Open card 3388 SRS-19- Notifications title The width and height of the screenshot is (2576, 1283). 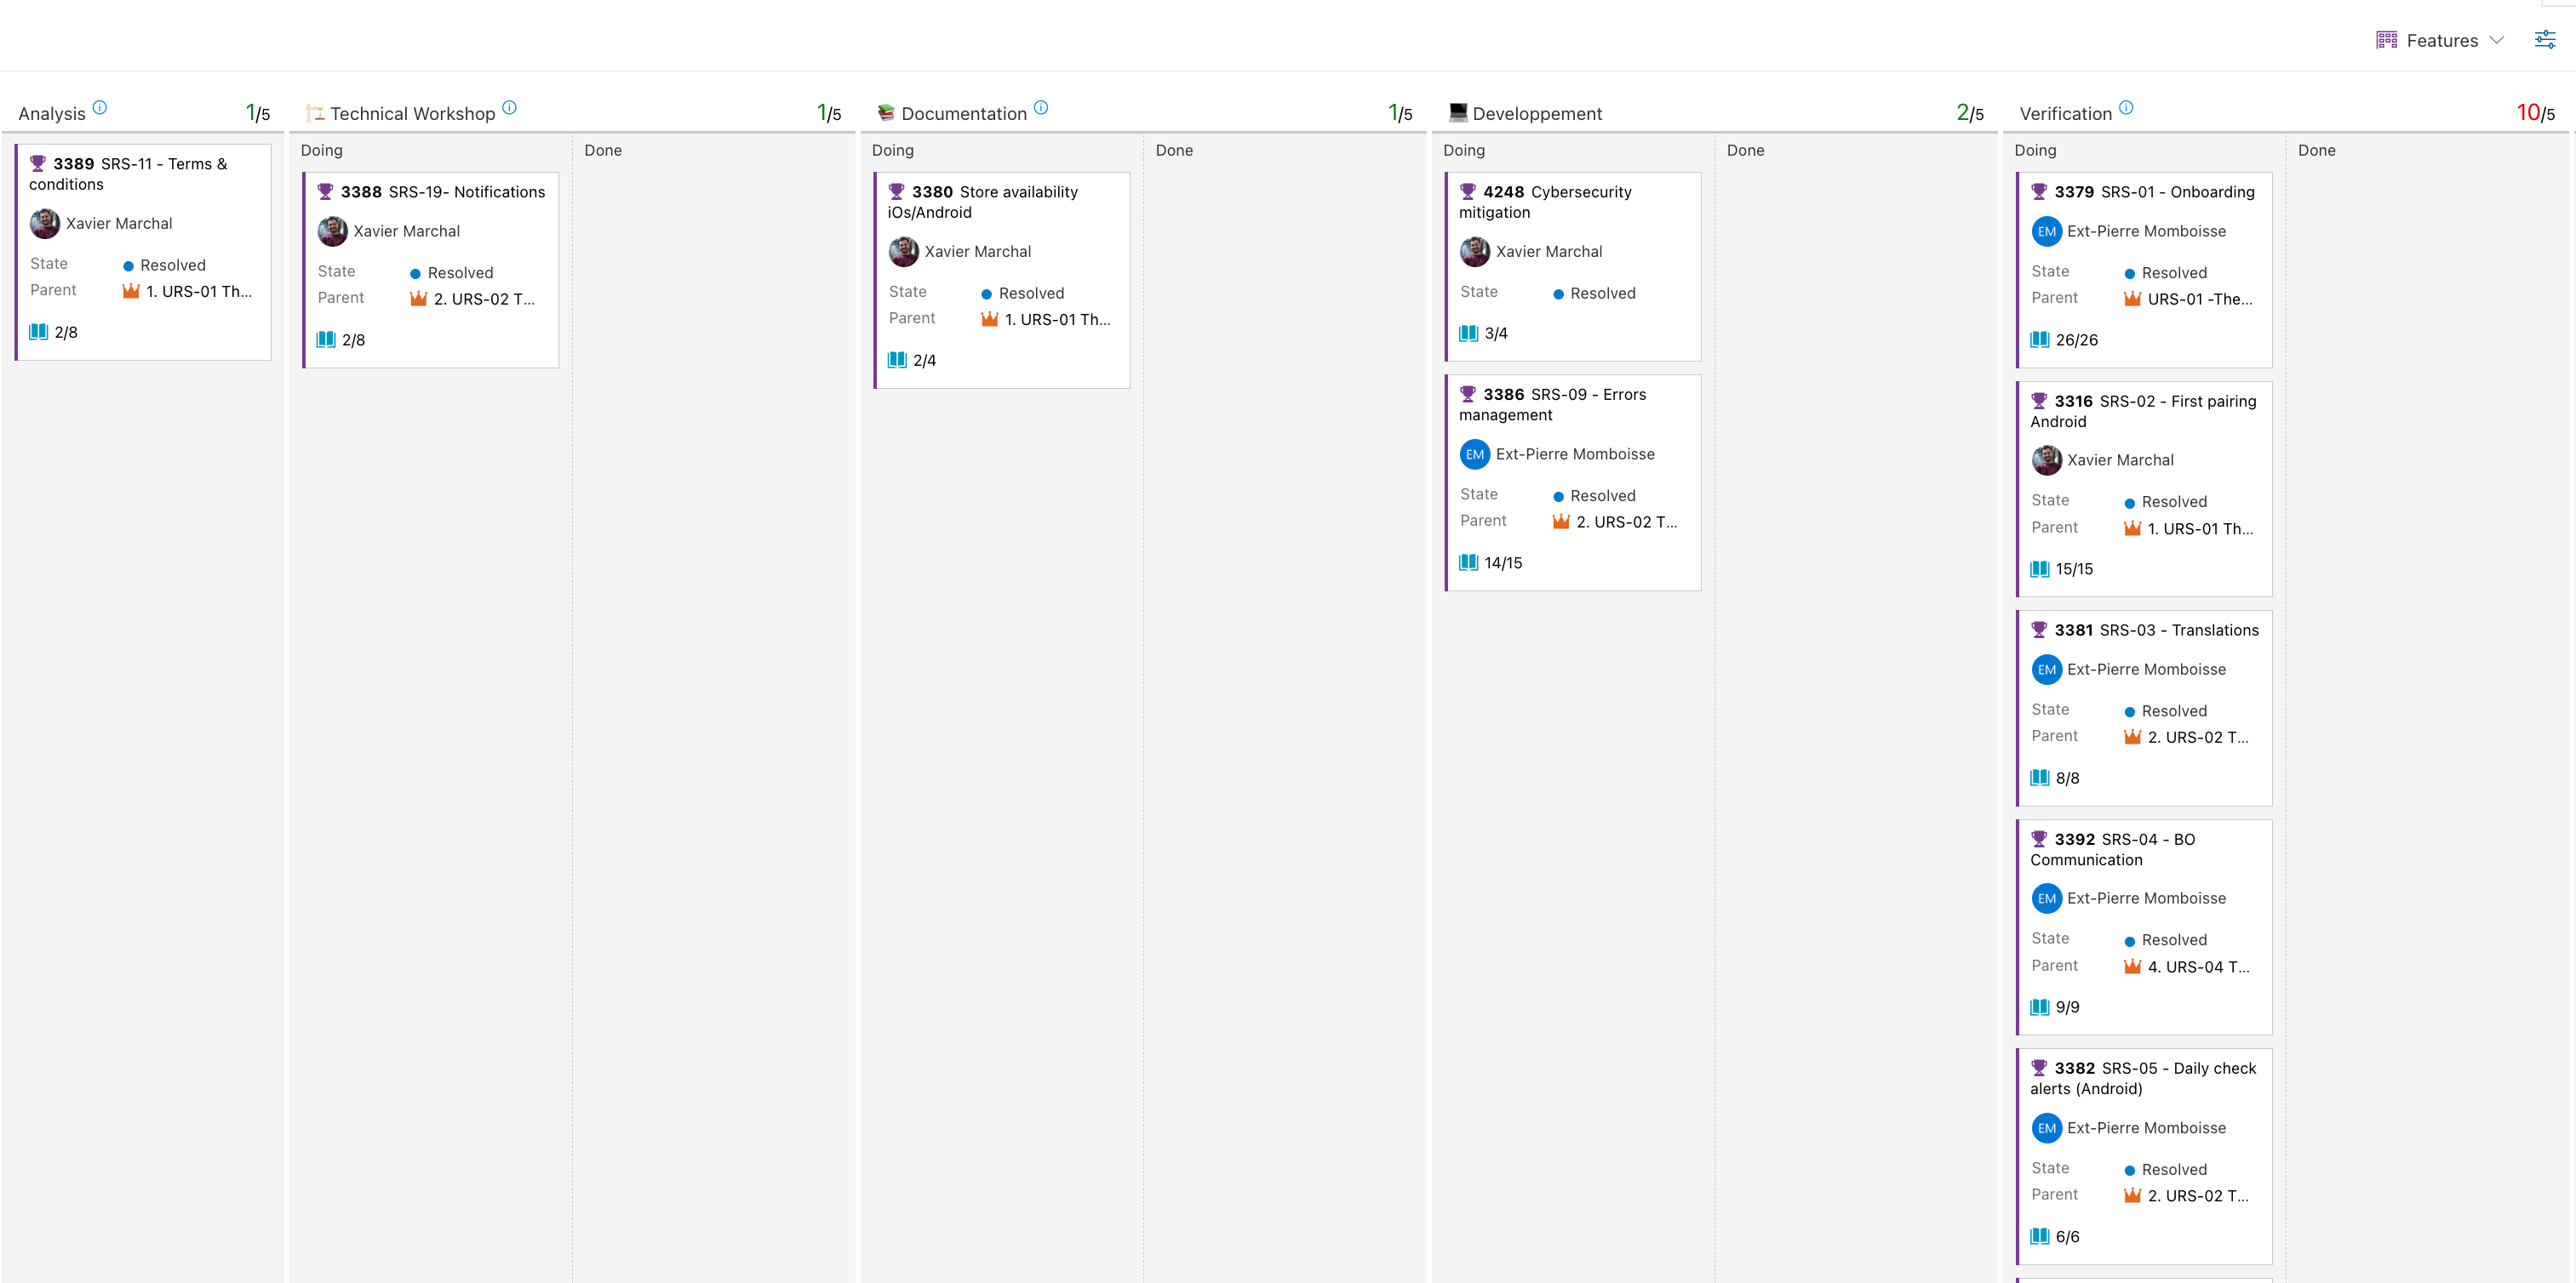[x=466, y=191]
